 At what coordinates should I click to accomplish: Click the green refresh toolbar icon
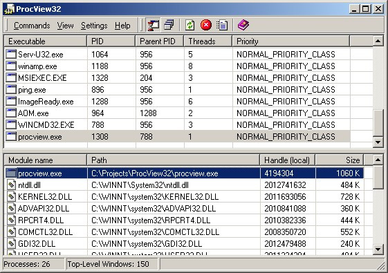click(x=190, y=25)
